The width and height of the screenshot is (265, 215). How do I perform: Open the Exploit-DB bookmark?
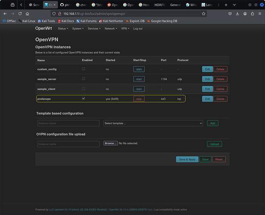[136, 21]
